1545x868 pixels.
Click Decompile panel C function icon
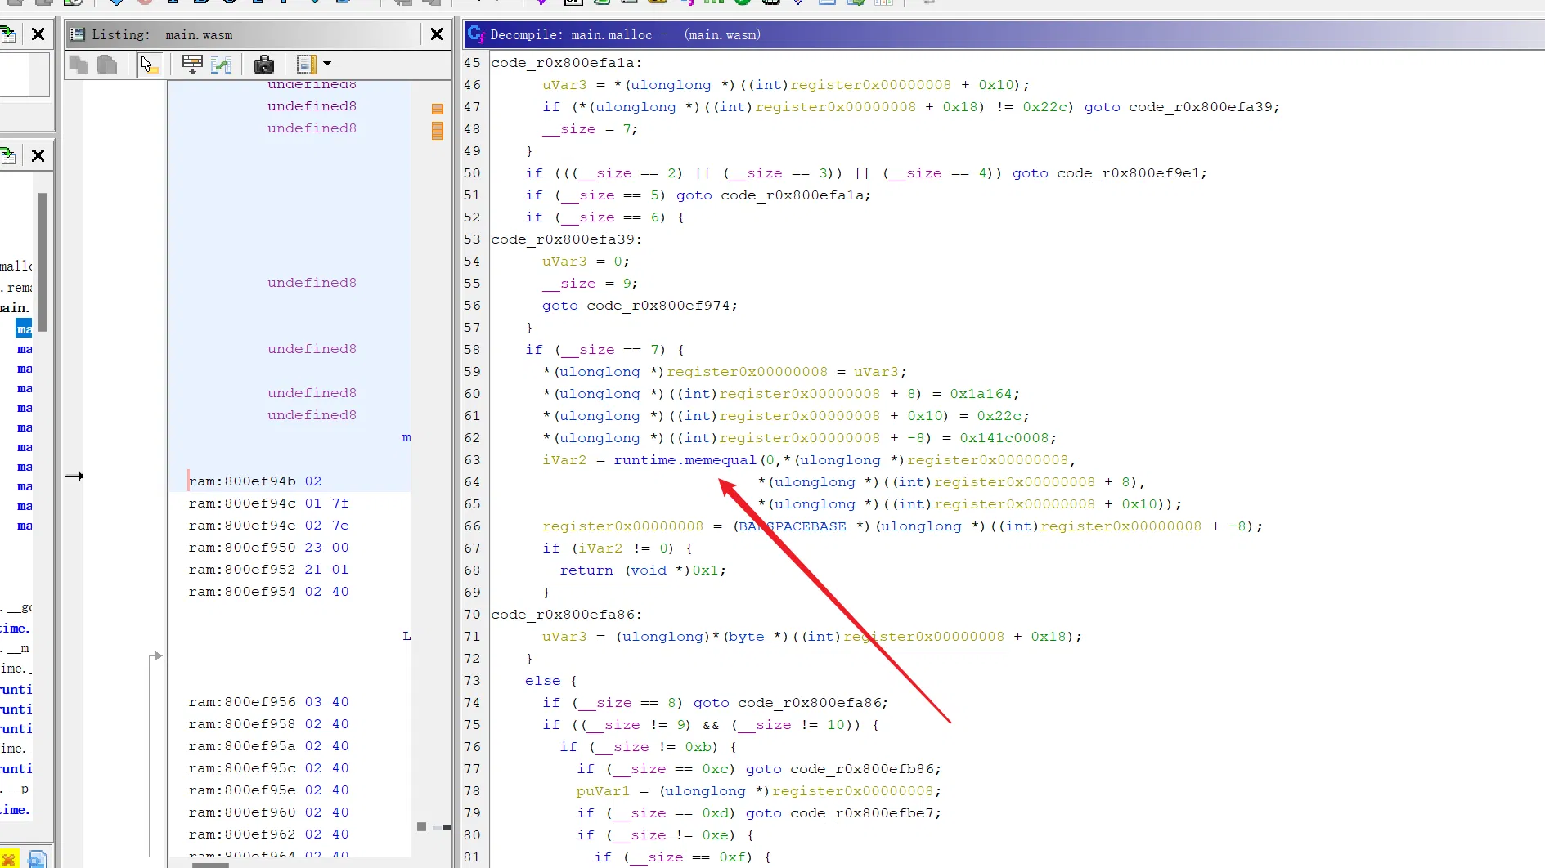[476, 34]
